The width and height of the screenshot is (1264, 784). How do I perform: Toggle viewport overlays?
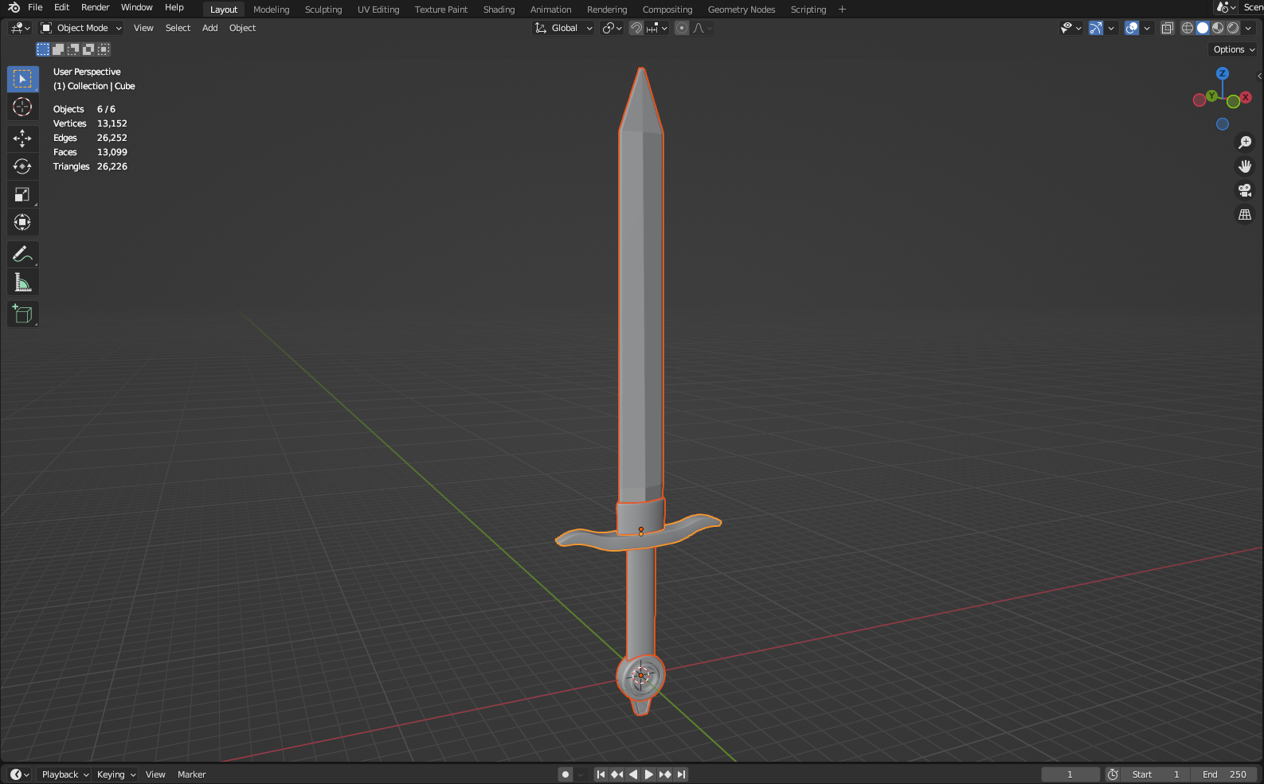click(x=1132, y=28)
